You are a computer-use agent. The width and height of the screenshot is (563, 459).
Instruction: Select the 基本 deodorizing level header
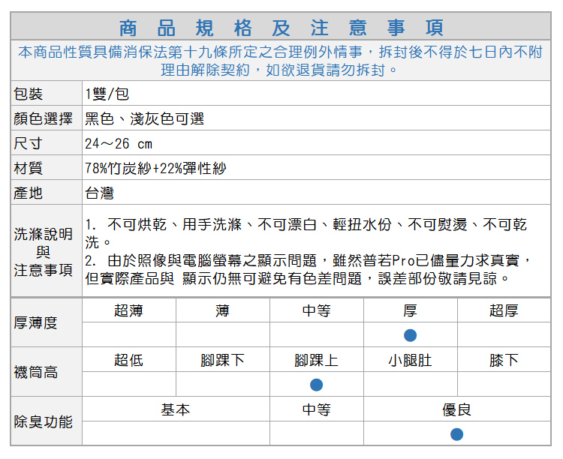(x=176, y=409)
